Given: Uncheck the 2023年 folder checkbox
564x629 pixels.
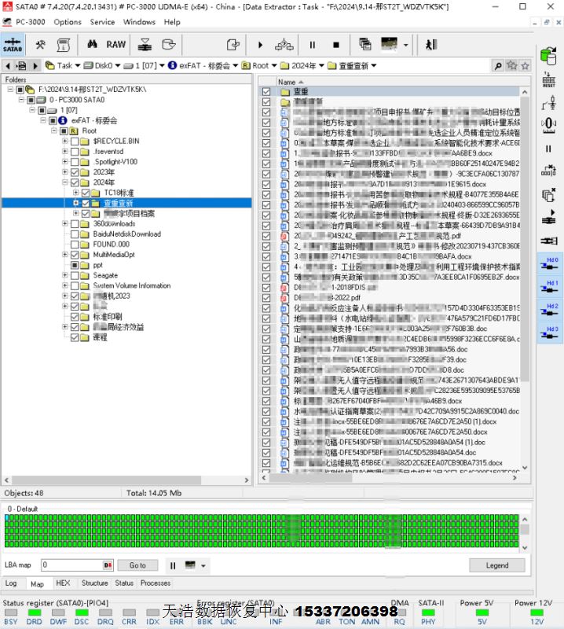Looking at the screenshot, I should click(x=75, y=172).
